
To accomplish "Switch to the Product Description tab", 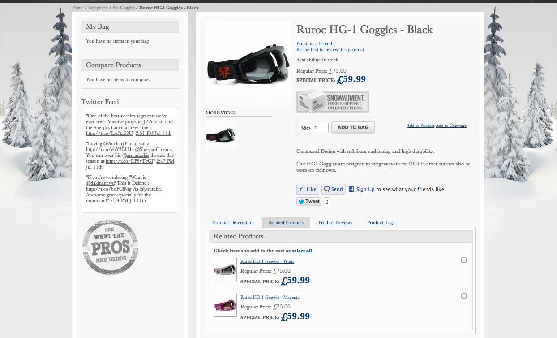I will (233, 223).
